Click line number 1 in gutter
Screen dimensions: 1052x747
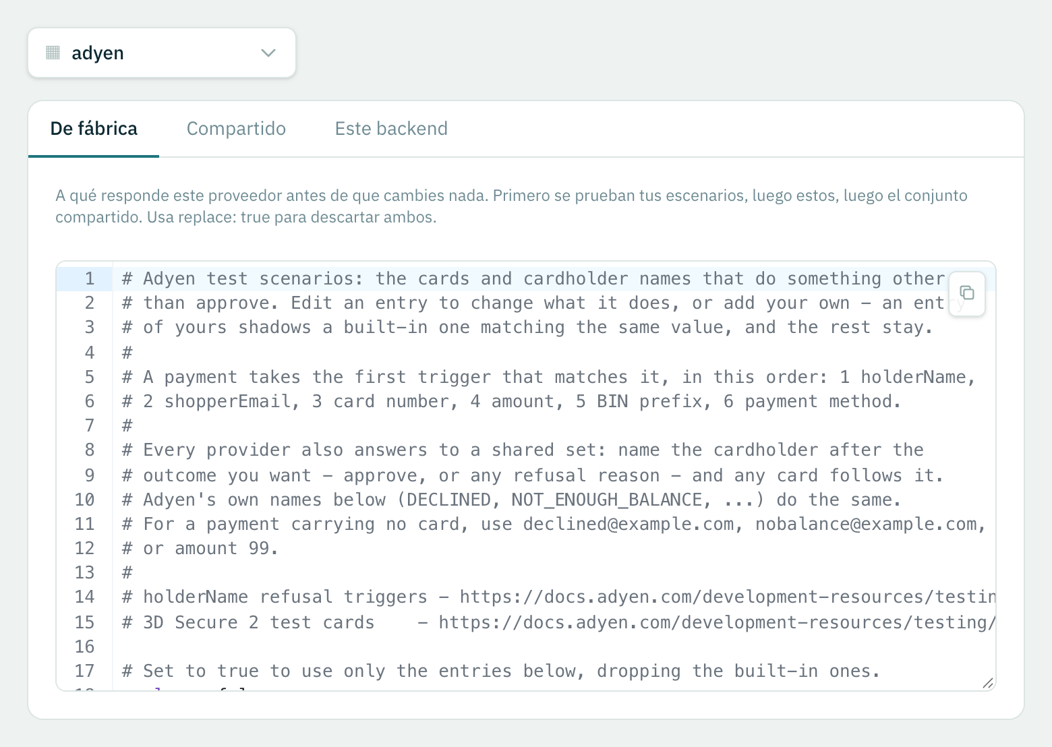[89, 278]
